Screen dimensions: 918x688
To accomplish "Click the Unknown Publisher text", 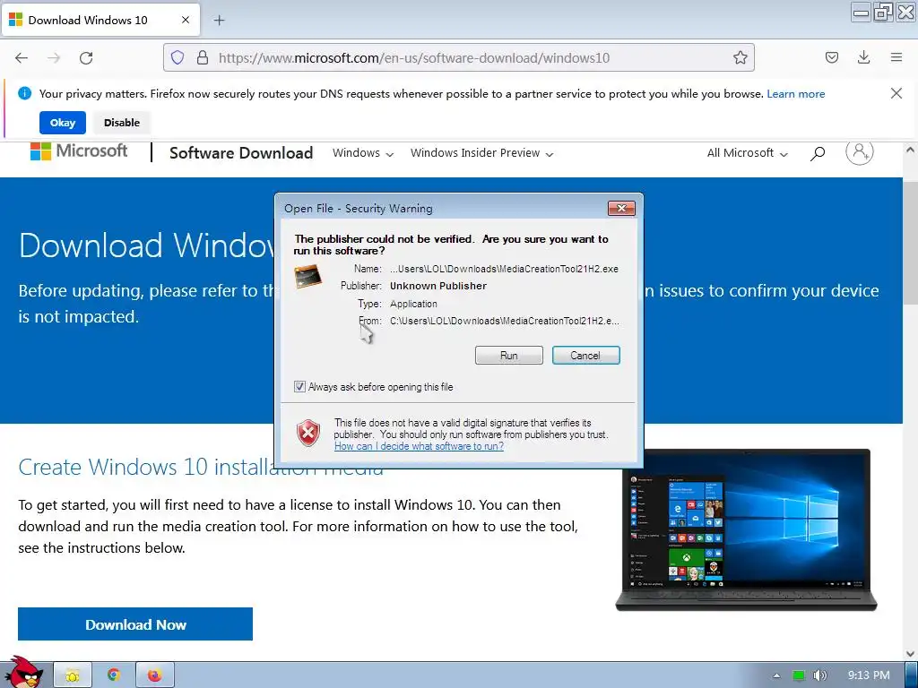I will click(x=437, y=286).
